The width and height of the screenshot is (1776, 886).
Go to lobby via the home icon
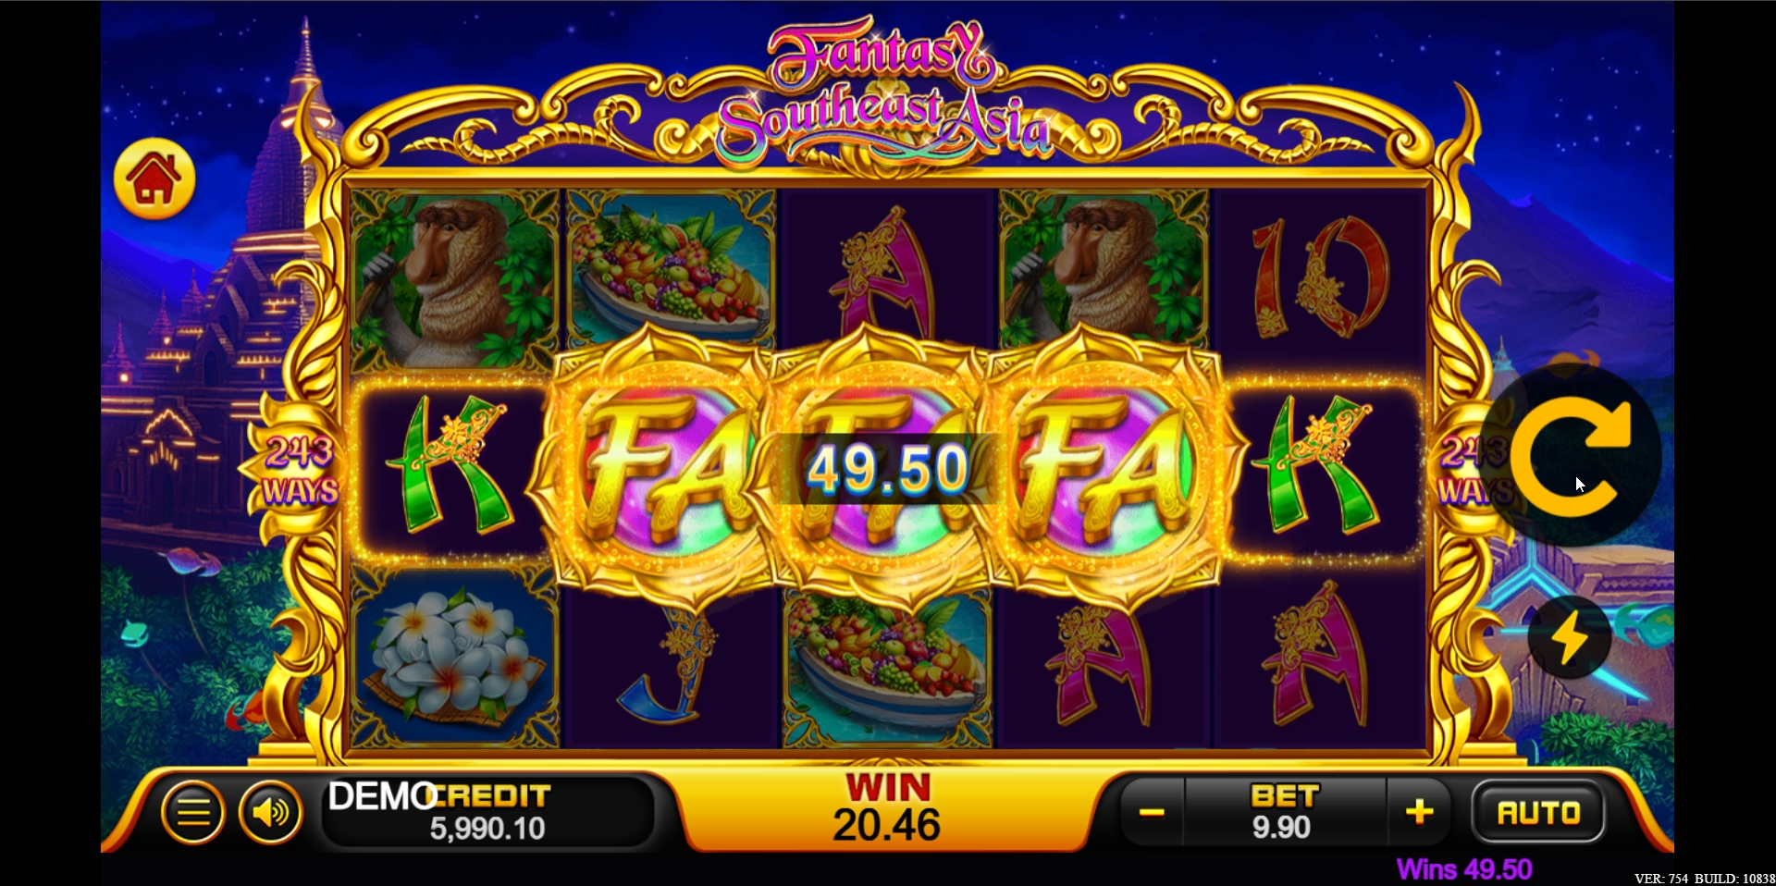[154, 178]
